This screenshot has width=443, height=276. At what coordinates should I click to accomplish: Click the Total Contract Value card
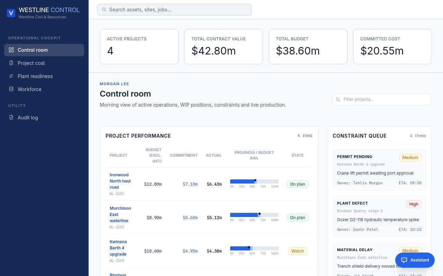click(x=224, y=47)
